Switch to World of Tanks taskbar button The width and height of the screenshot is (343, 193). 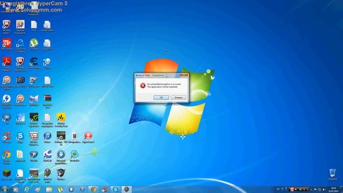click(x=126, y=189)
